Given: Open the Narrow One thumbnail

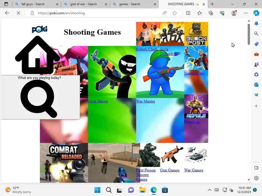Looking at the screenshot, I should [x=196, y=58].
